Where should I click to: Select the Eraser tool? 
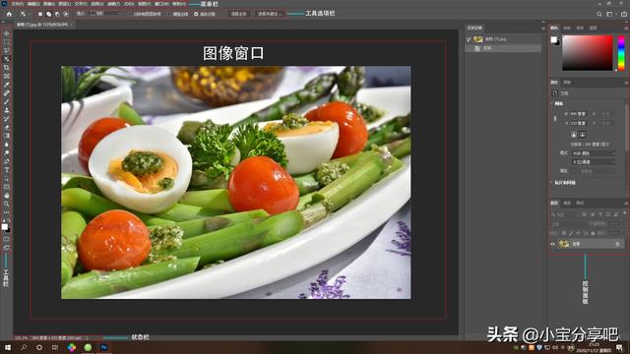coord(7,127)
